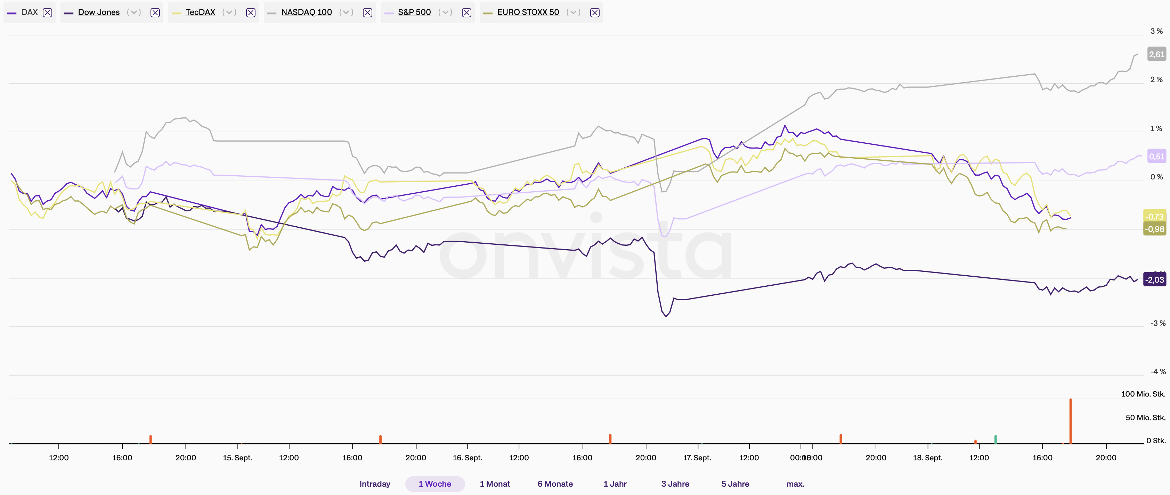The width and height of the screenshot is (1170, 495).
Task: Switch to the 1 Monat time range
Action: coord(495,484)
